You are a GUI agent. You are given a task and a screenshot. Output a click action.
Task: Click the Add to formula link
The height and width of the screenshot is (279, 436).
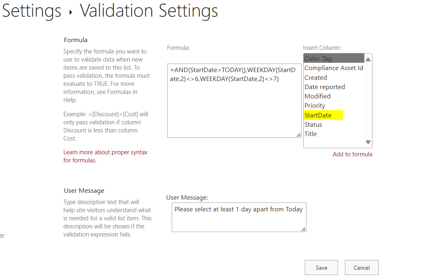pos(352,154)
